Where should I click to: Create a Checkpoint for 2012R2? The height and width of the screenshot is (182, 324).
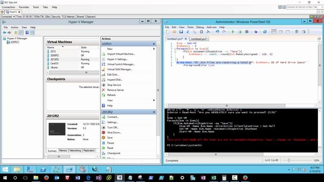coord(113,153)
